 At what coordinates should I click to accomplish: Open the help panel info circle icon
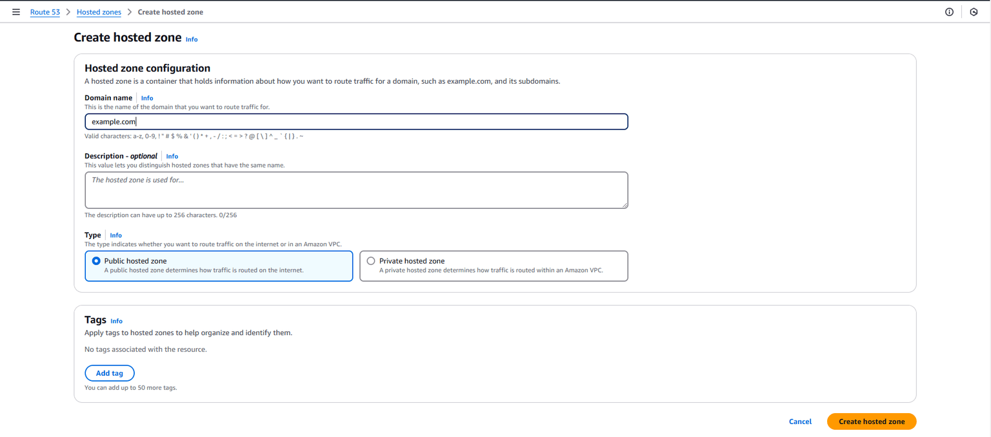click(949, 12)
